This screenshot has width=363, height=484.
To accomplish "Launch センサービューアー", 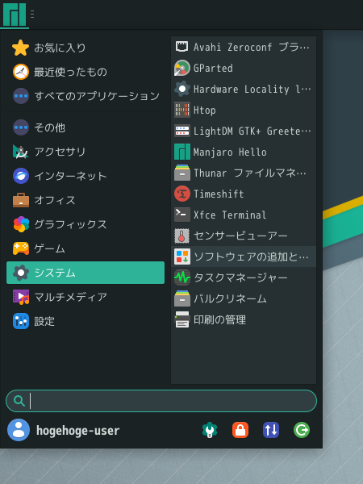I will coord(244,236).
